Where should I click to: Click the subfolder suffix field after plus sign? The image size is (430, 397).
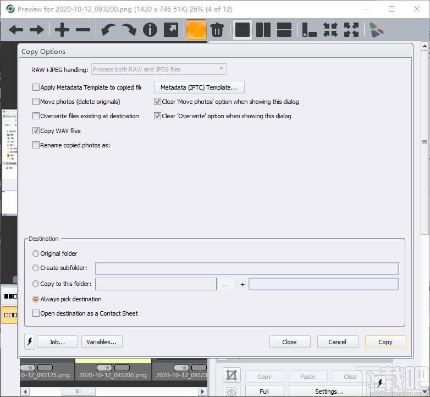tap(323, 284)
